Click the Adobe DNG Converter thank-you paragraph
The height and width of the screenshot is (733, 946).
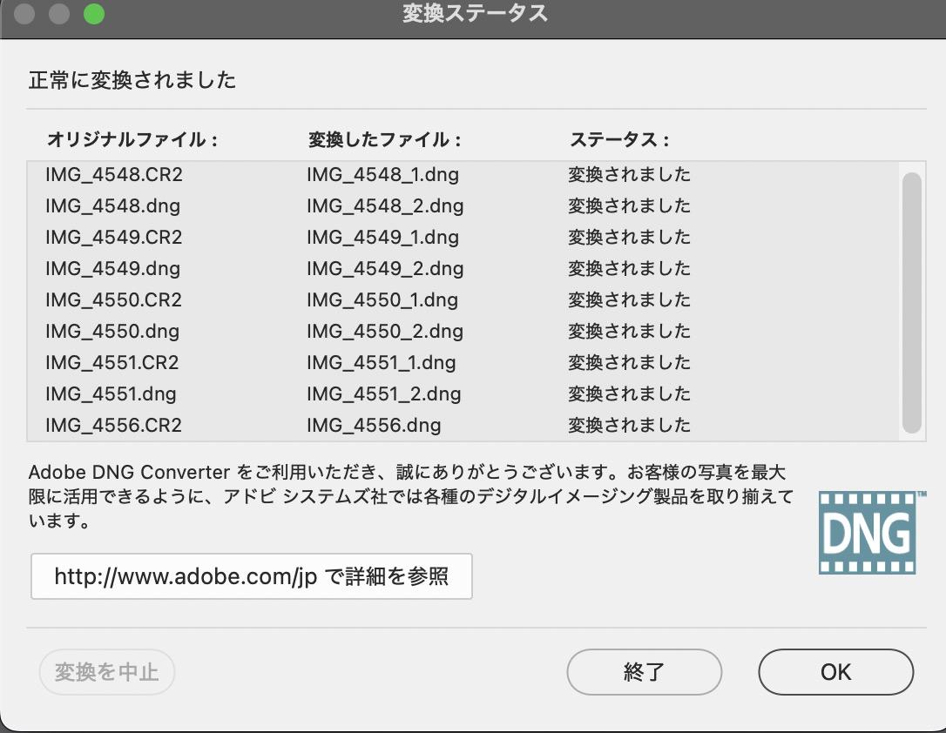click(410, 496)
